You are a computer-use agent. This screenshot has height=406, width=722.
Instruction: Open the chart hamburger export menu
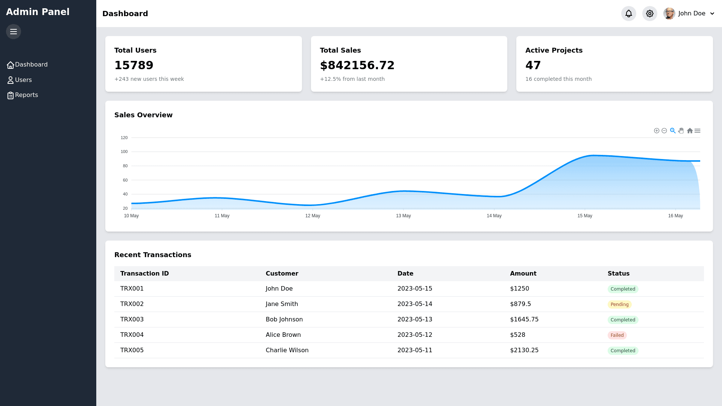point(698,131)
